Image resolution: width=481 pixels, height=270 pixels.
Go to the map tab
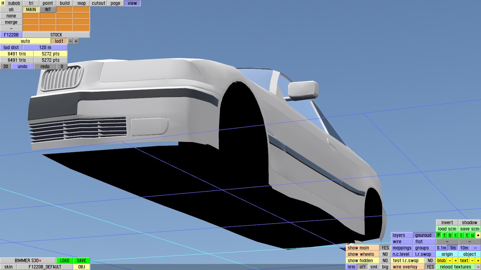(82, 3)
